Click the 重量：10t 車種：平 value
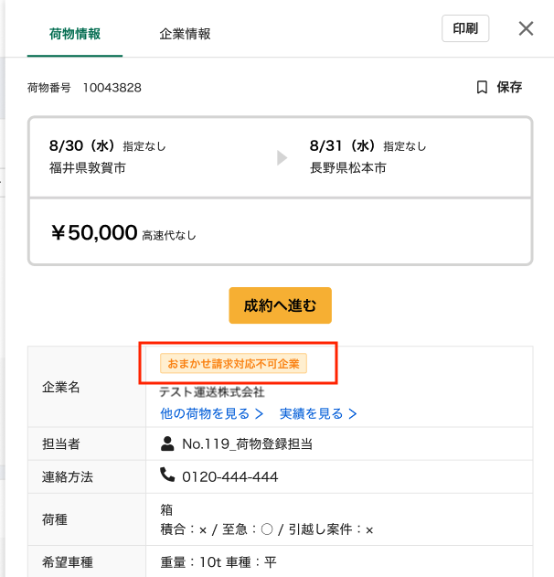This screenshot has width=554, height=577. point(218,562)
